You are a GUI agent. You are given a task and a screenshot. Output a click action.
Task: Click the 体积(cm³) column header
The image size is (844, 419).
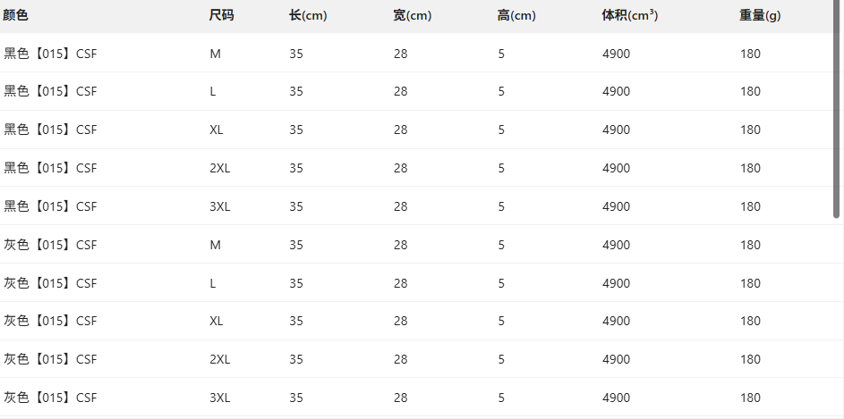(x=630, y=15)
